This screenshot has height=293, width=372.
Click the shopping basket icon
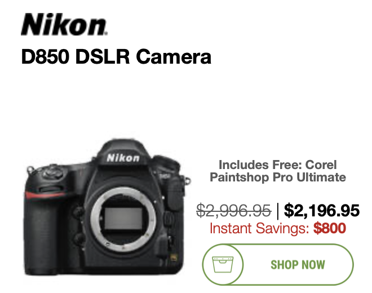click(223, 264)
